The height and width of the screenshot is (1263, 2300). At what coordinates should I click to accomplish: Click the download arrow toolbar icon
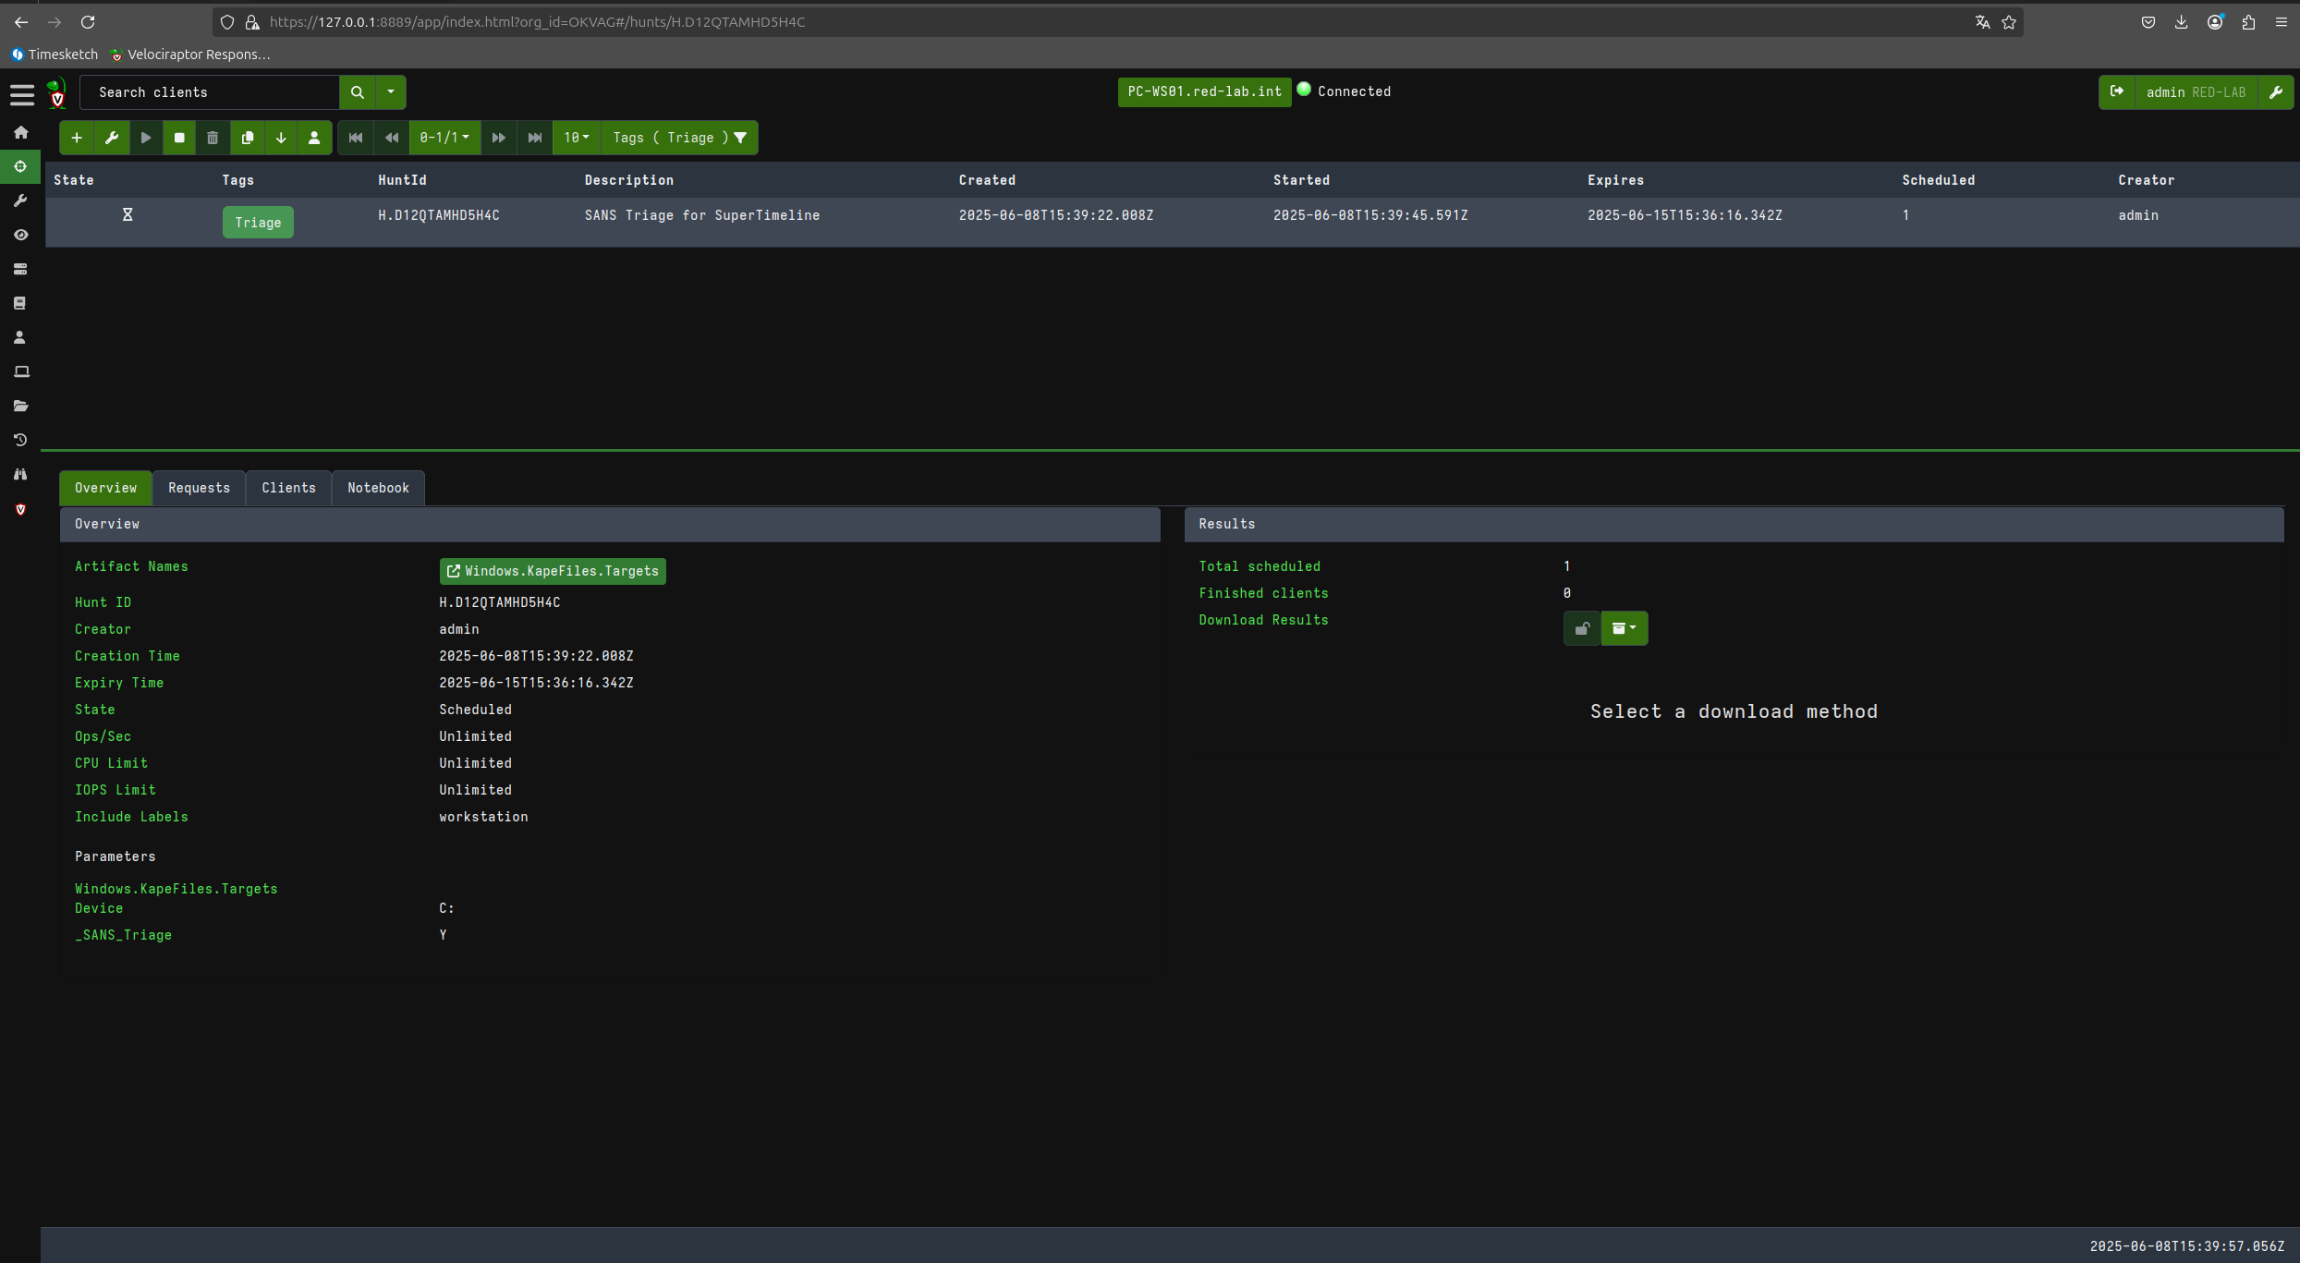pos(281,138)
